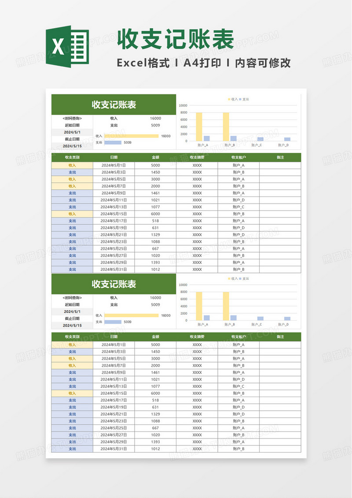The width and height of the screenshot is (352, 498).
Task: Click 备注 column header in upper table
Action: (280, 157)
